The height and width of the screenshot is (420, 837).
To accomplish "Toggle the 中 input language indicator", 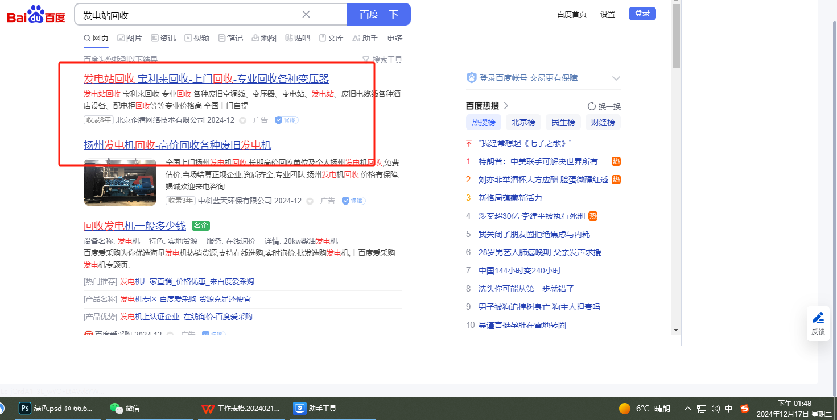I will coord(729,408).
